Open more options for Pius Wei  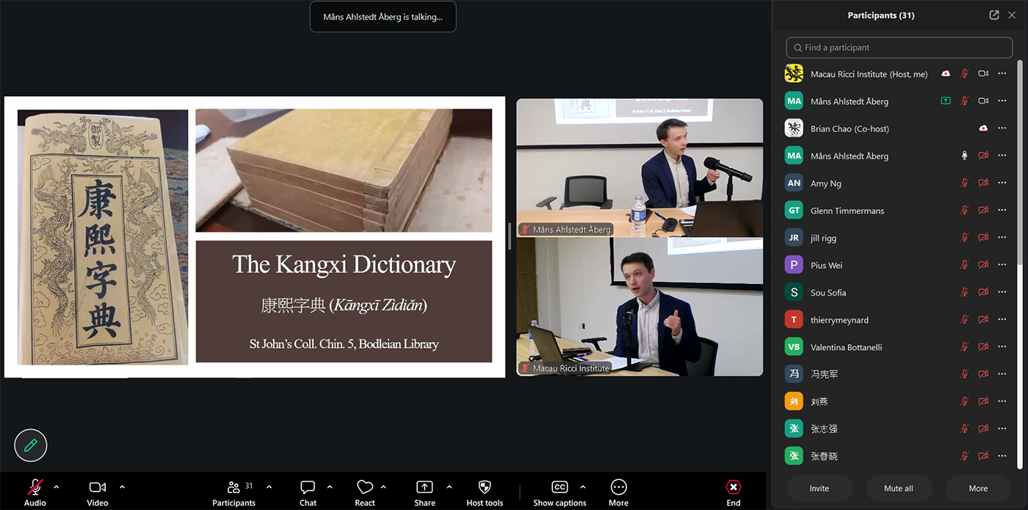click(x=1002, y=265)
